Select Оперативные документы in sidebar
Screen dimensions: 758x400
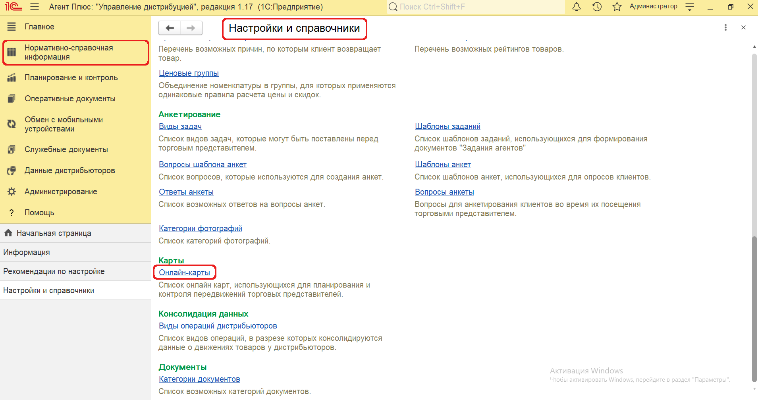[70, 99]
